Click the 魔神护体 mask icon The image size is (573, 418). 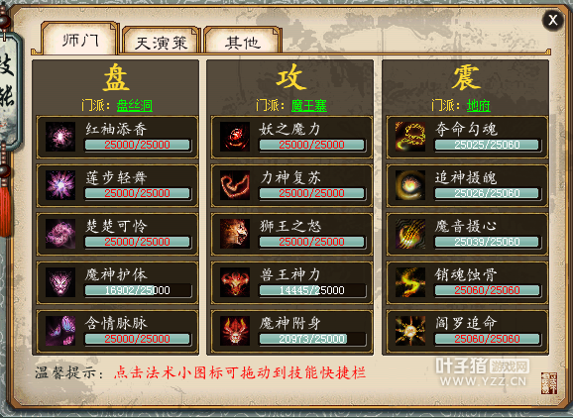[x=60, y=282]
